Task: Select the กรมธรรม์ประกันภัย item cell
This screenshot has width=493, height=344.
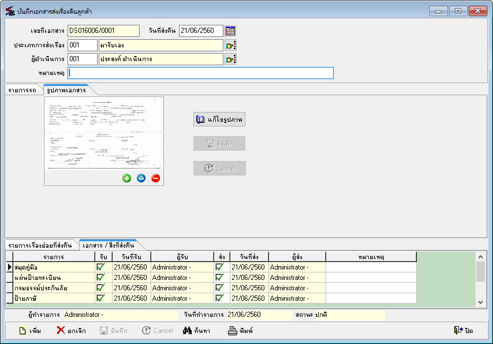Action: coord(54,288)
